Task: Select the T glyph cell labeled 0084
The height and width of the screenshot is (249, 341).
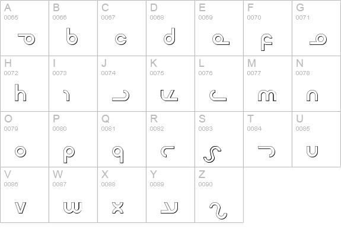Action: (267, 139)
